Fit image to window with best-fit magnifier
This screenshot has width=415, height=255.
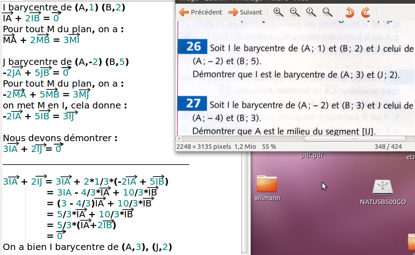pyautogui.click(x=327, y=12)
